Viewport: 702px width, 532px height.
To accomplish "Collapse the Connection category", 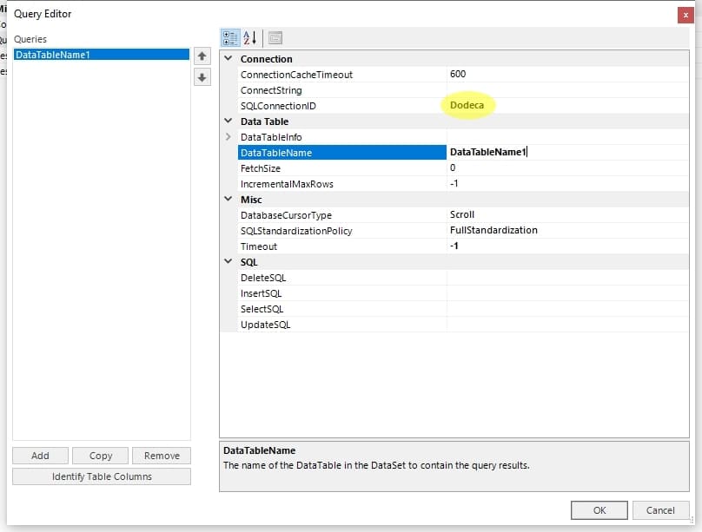I will pos(228,59).
